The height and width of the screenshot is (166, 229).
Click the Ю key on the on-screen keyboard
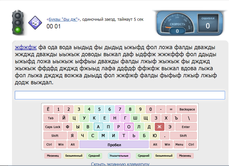[154, 136]
